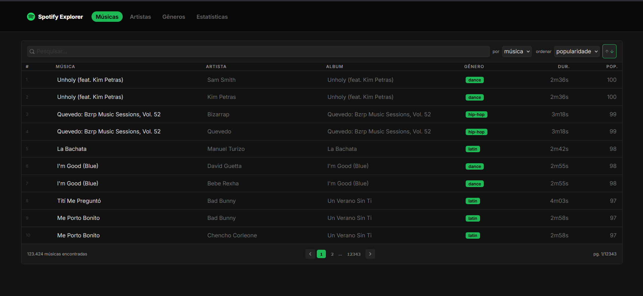Screen dimensions: 643x296
Task: Click the ALBUM column header
Action: click(x=335, y=67)
